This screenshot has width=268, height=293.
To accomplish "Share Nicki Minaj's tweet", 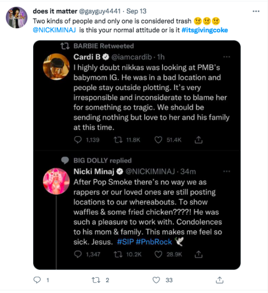I will (199, 254).
